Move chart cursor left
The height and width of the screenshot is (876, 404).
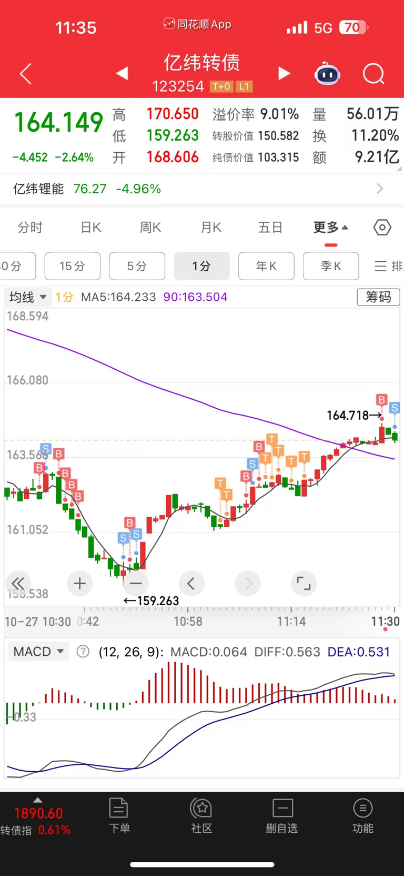click(191, 583)
